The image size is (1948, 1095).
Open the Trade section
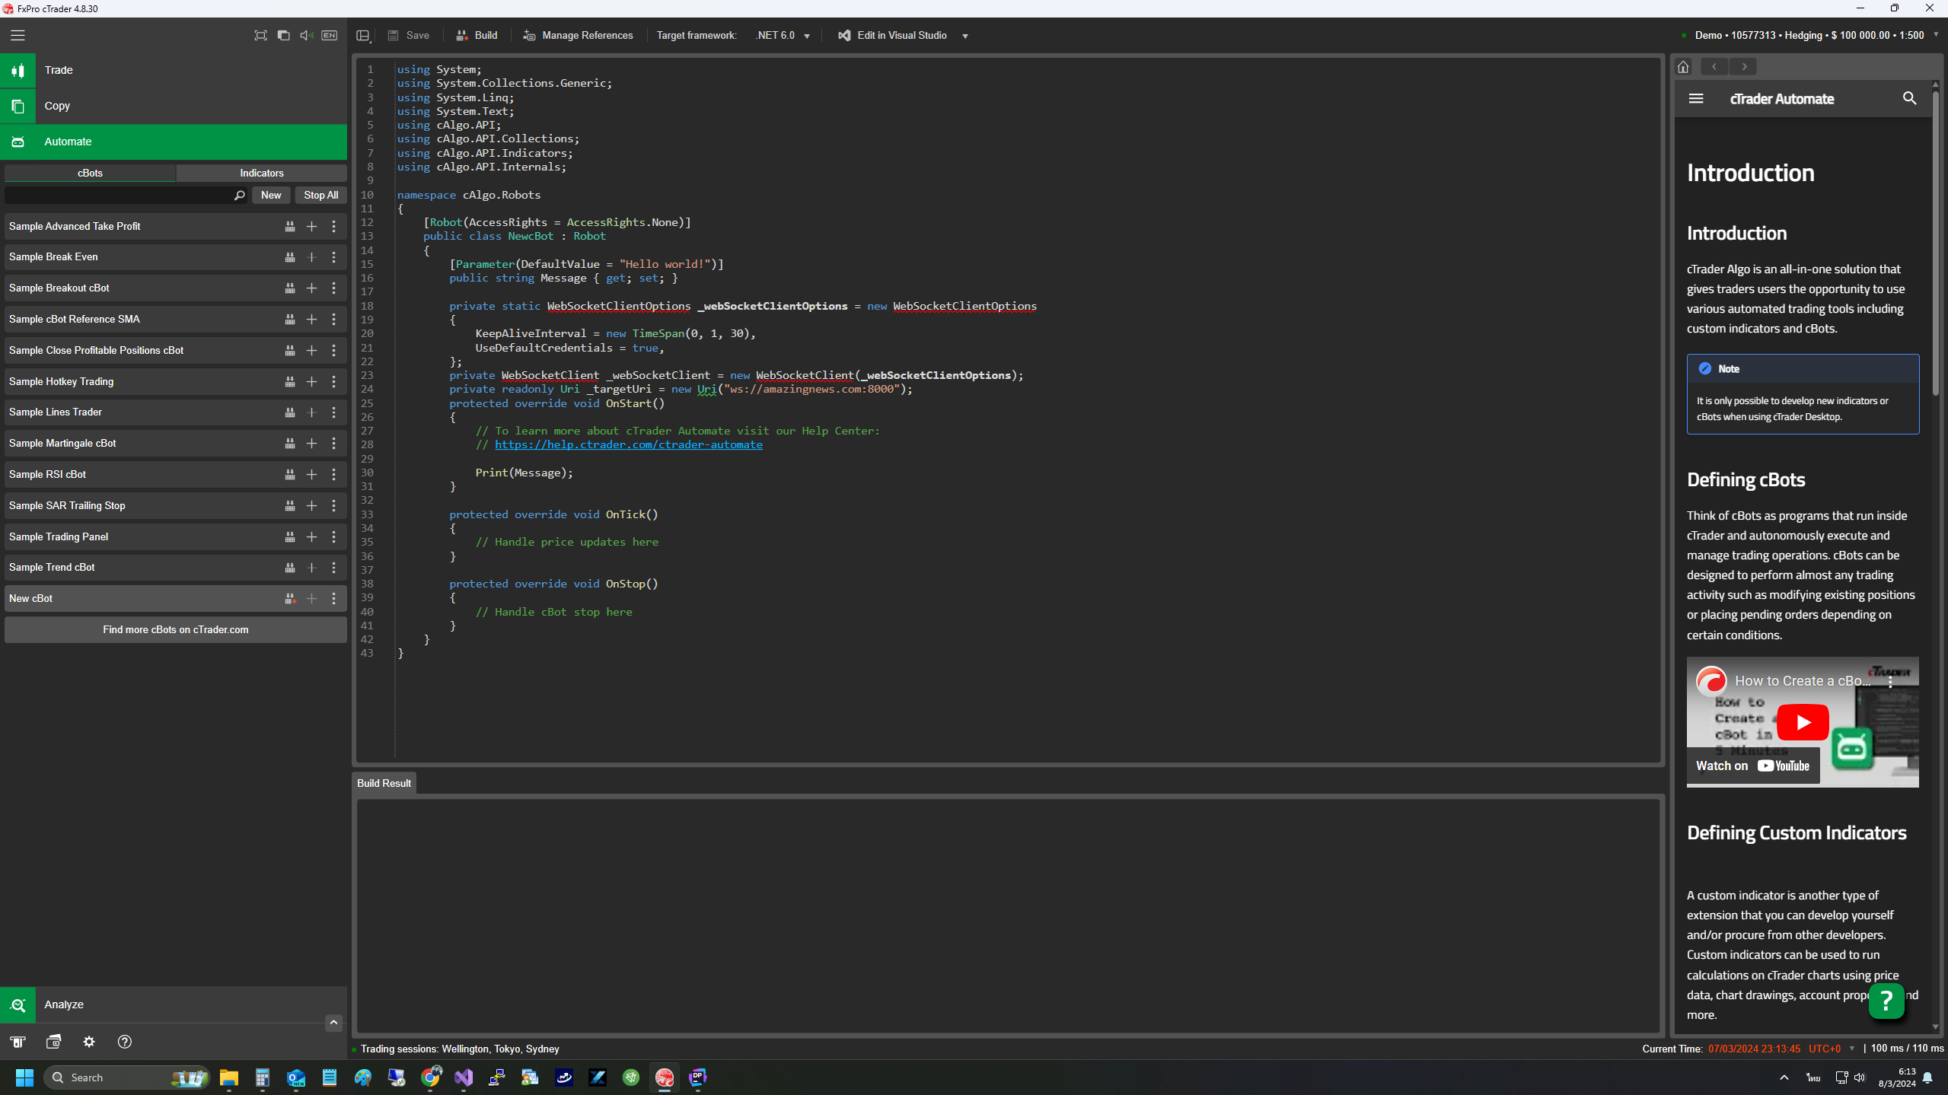(174, 70)
